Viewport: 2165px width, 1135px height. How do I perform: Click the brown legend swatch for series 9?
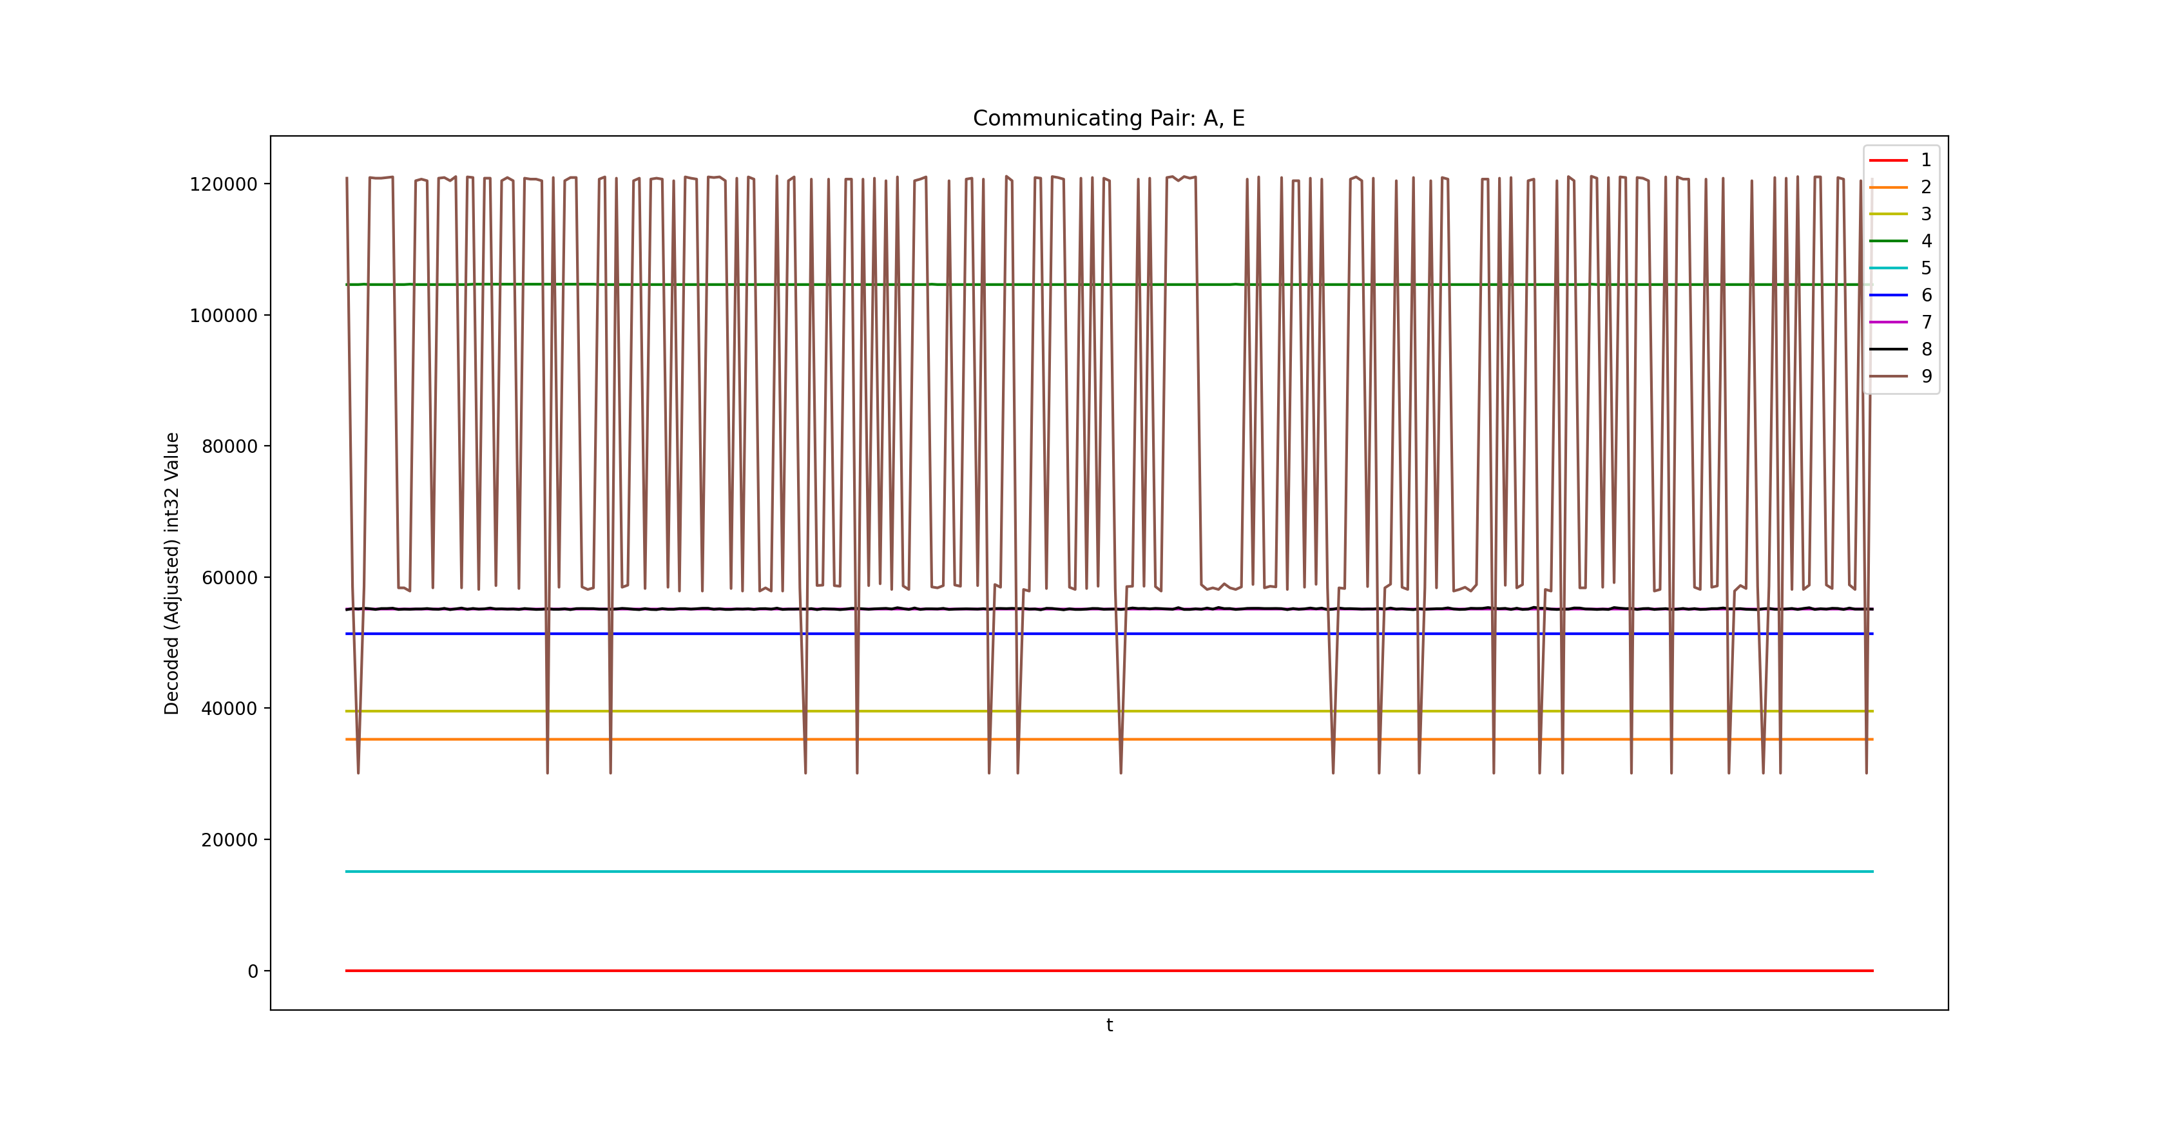(x=1888, y=376)
